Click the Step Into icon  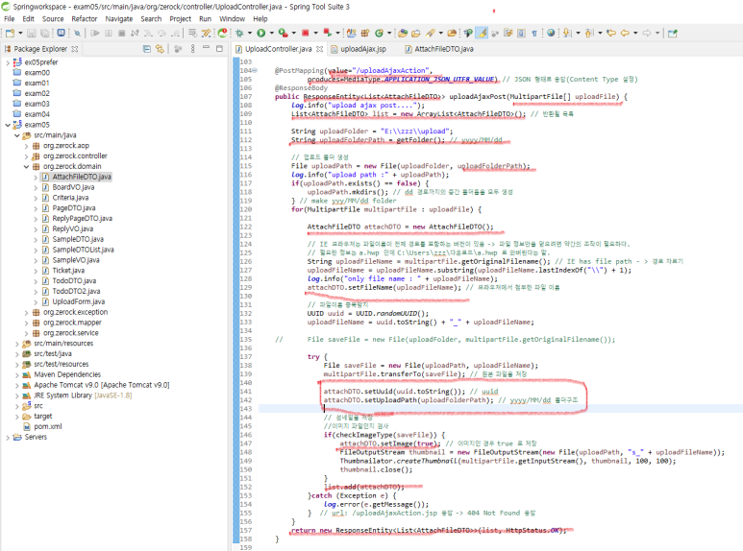coord(148,34)
